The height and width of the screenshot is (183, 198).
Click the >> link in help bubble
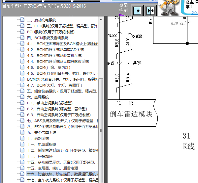(195, 13)
